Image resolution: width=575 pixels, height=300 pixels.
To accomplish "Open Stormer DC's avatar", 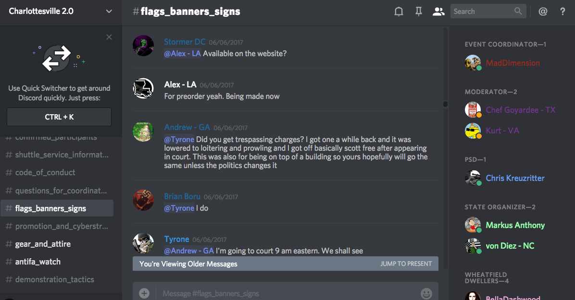I will tap(143, 46).
